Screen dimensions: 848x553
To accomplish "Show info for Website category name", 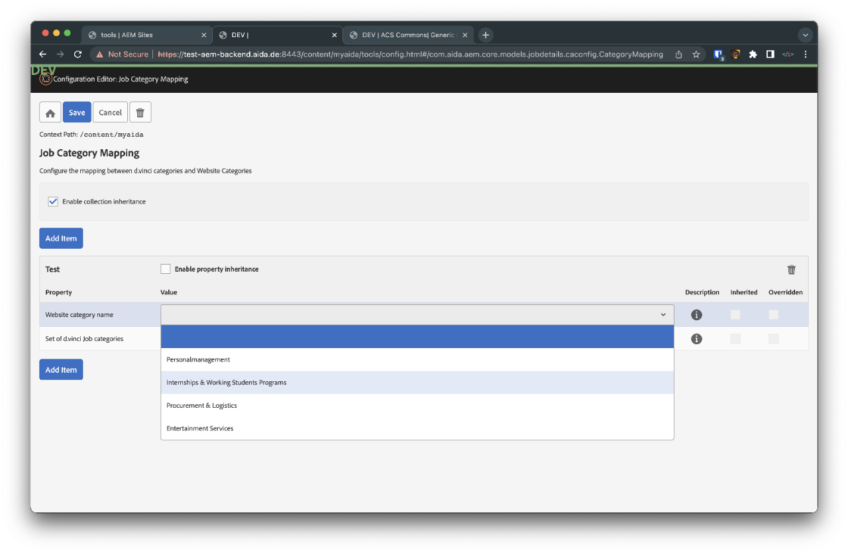I will tap(696, 315).
